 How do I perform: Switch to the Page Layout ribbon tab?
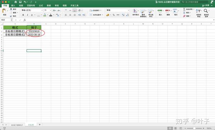[x=31, y=5]
